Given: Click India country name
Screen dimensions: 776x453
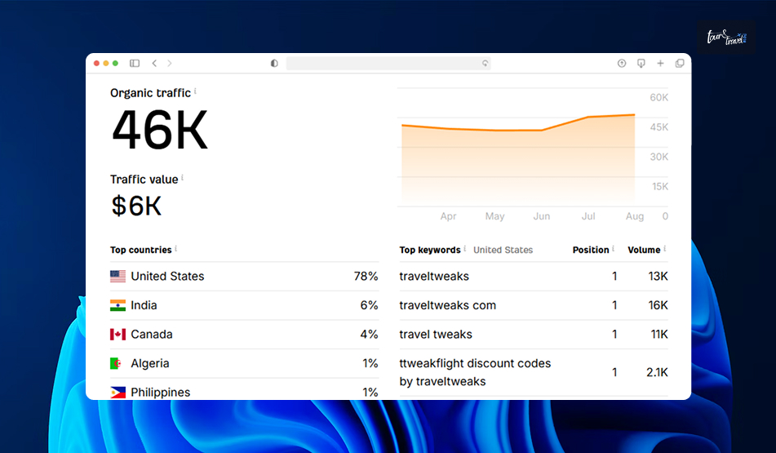Looking at the screenshot, I should (144, 305).
